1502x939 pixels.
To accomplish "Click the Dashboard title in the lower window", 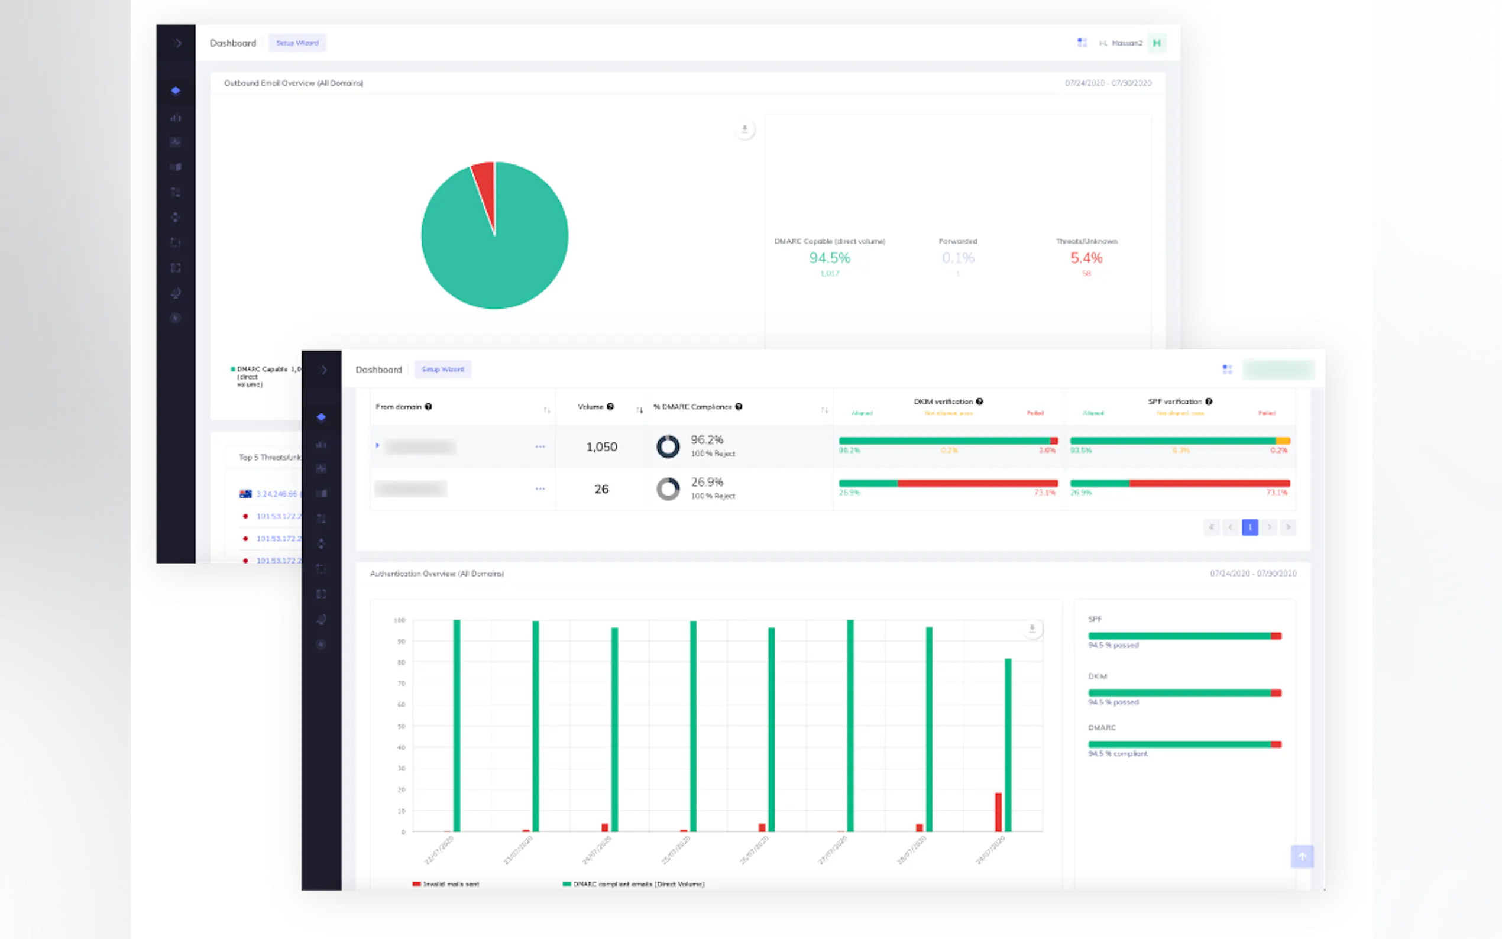I will tap(378, 370).
